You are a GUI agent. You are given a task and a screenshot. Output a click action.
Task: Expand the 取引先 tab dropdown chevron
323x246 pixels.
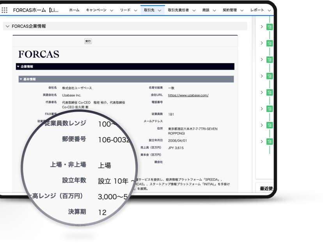[160, 10]
